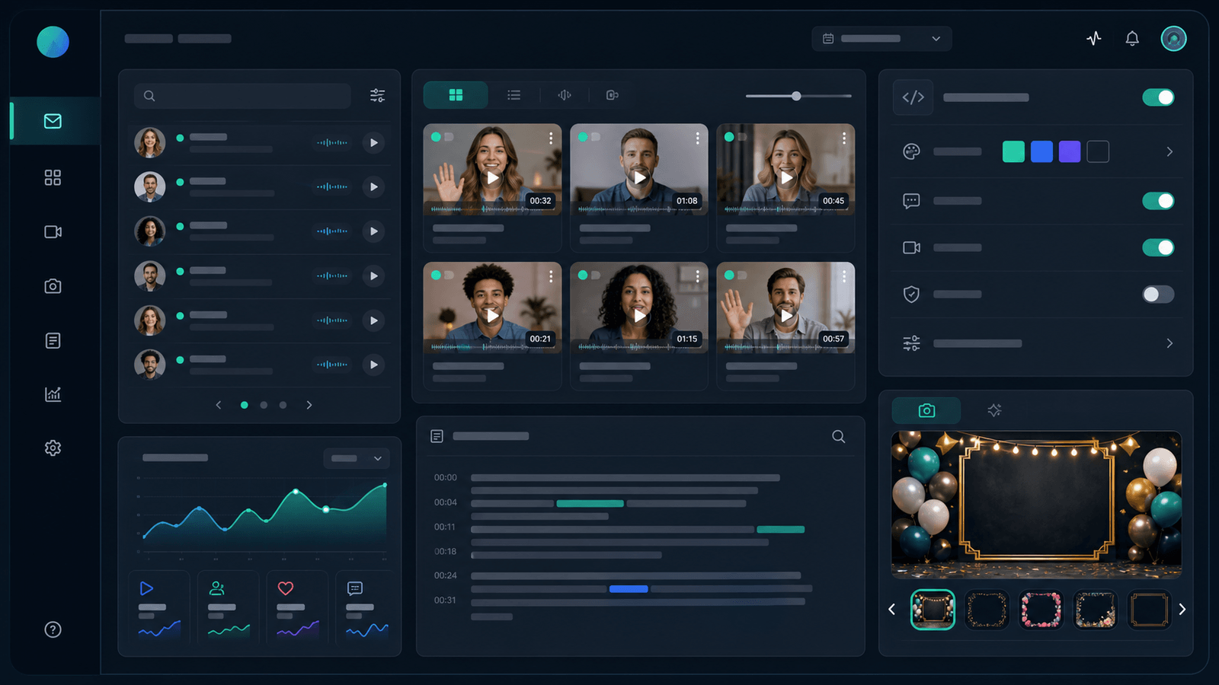
Task: Open the analytics chart sidebar icon
Action: 53,394
